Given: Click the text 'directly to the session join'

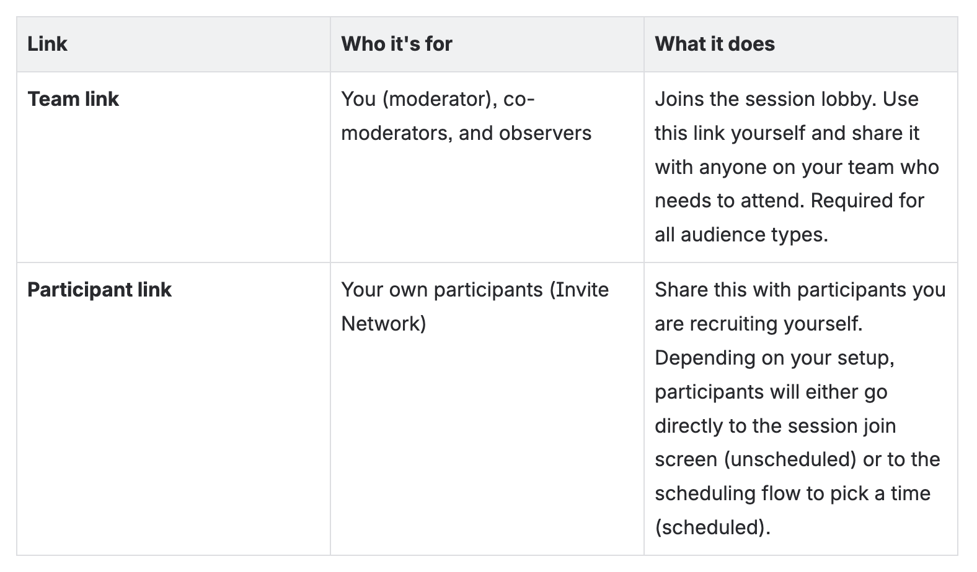Looking at the screenshot, I should [x=775, y=426].
